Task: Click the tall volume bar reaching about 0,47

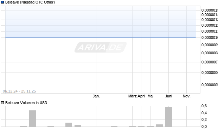Action: pyautogui.click(x=32, y=118)
